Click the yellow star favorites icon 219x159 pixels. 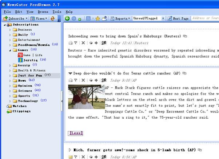click(x=97, y=19)
